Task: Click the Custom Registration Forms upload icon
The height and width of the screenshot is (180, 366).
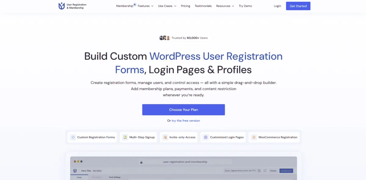Action: [73, 138]
